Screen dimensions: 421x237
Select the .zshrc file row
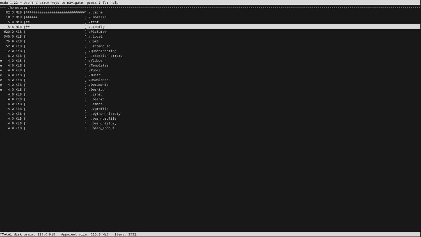click(x=210, y=94)
